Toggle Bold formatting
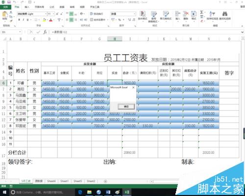Viewport: 245px width, 196px height. [19, 20]
